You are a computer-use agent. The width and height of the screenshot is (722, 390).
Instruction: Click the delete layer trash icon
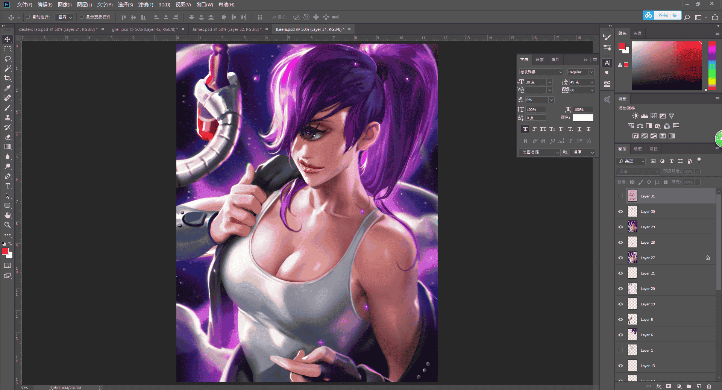pos(709,386)
